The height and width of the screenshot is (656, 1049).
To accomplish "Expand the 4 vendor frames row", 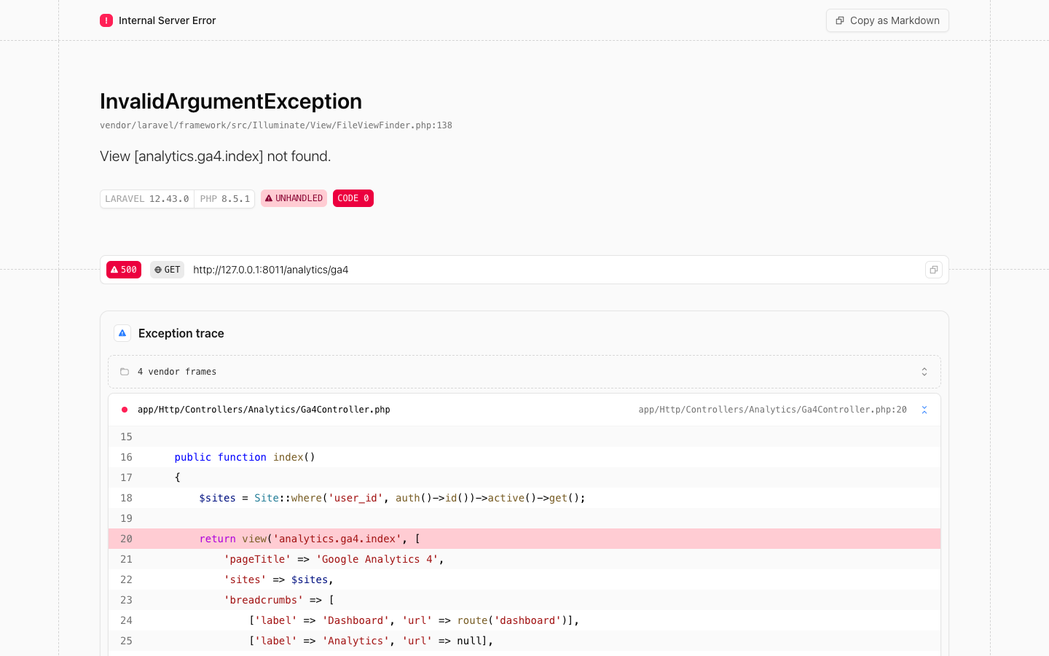I will pos(524,372).
